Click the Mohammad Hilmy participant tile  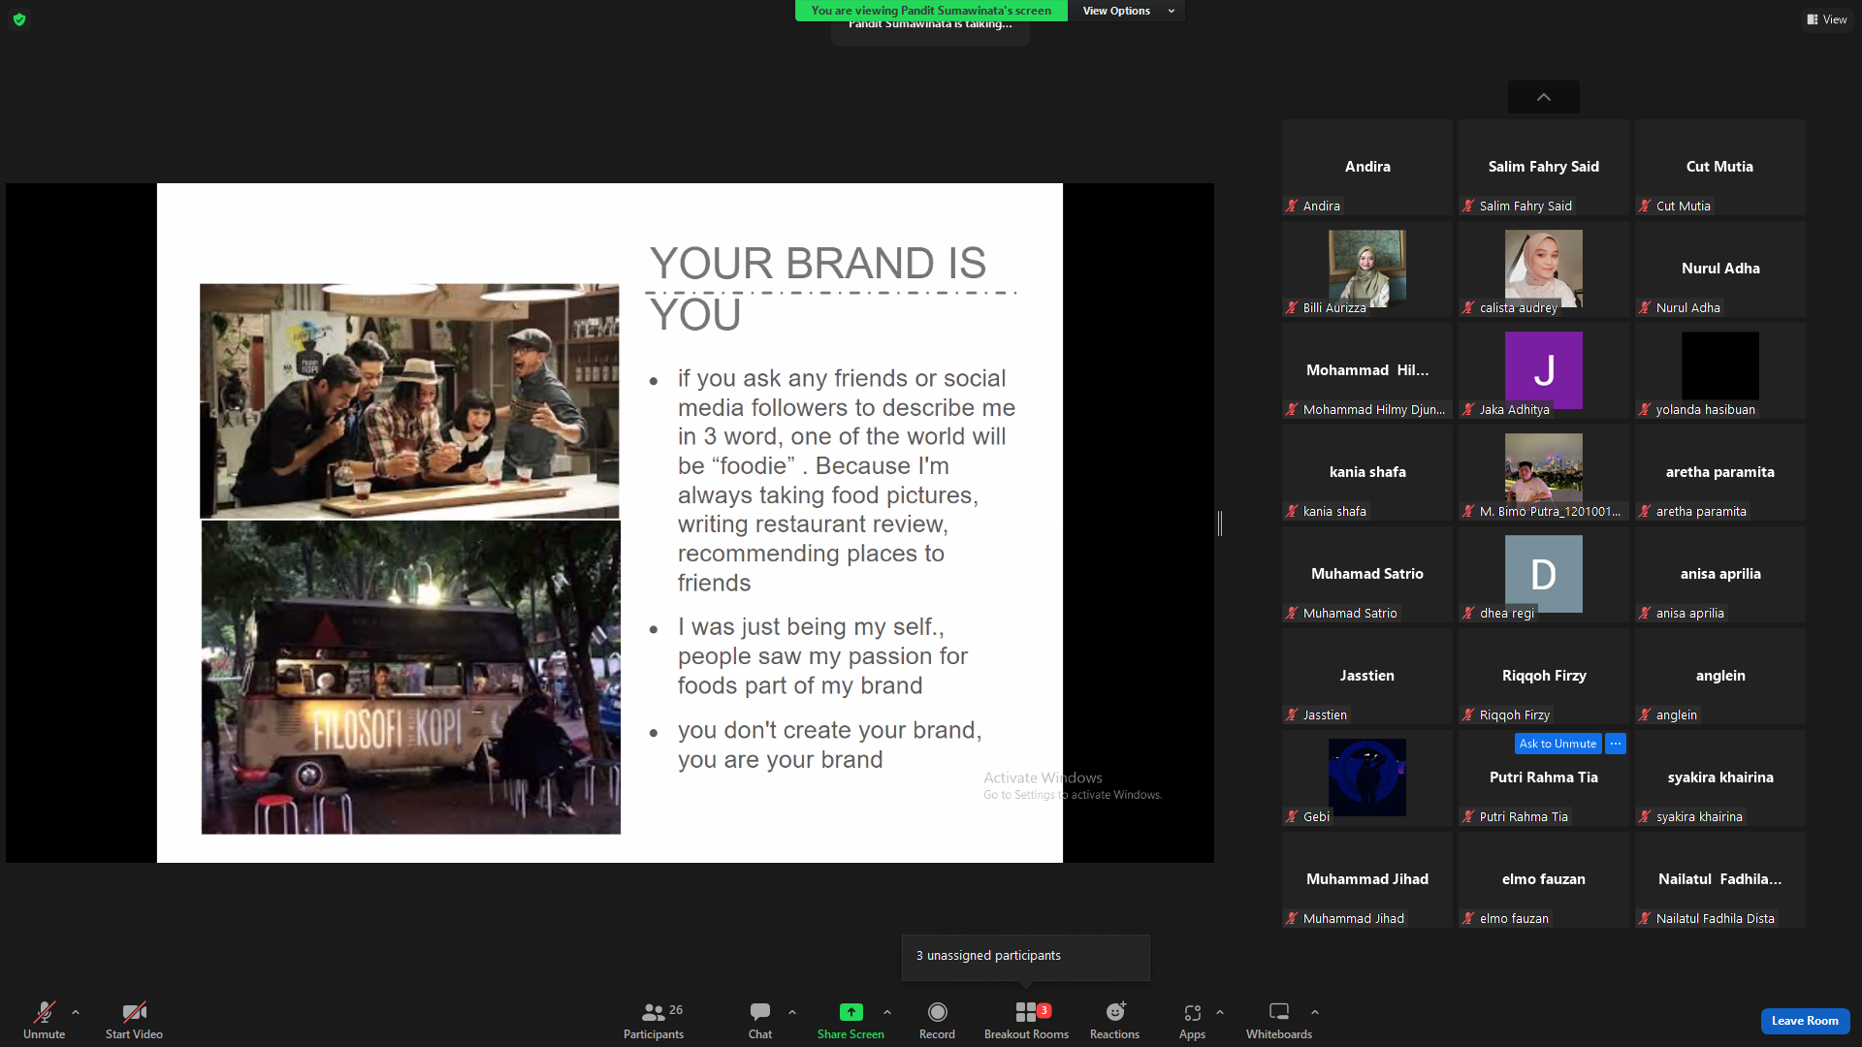coord(1367,371)
